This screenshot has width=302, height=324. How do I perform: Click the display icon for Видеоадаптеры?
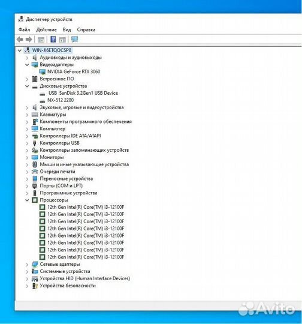[35, 65]
